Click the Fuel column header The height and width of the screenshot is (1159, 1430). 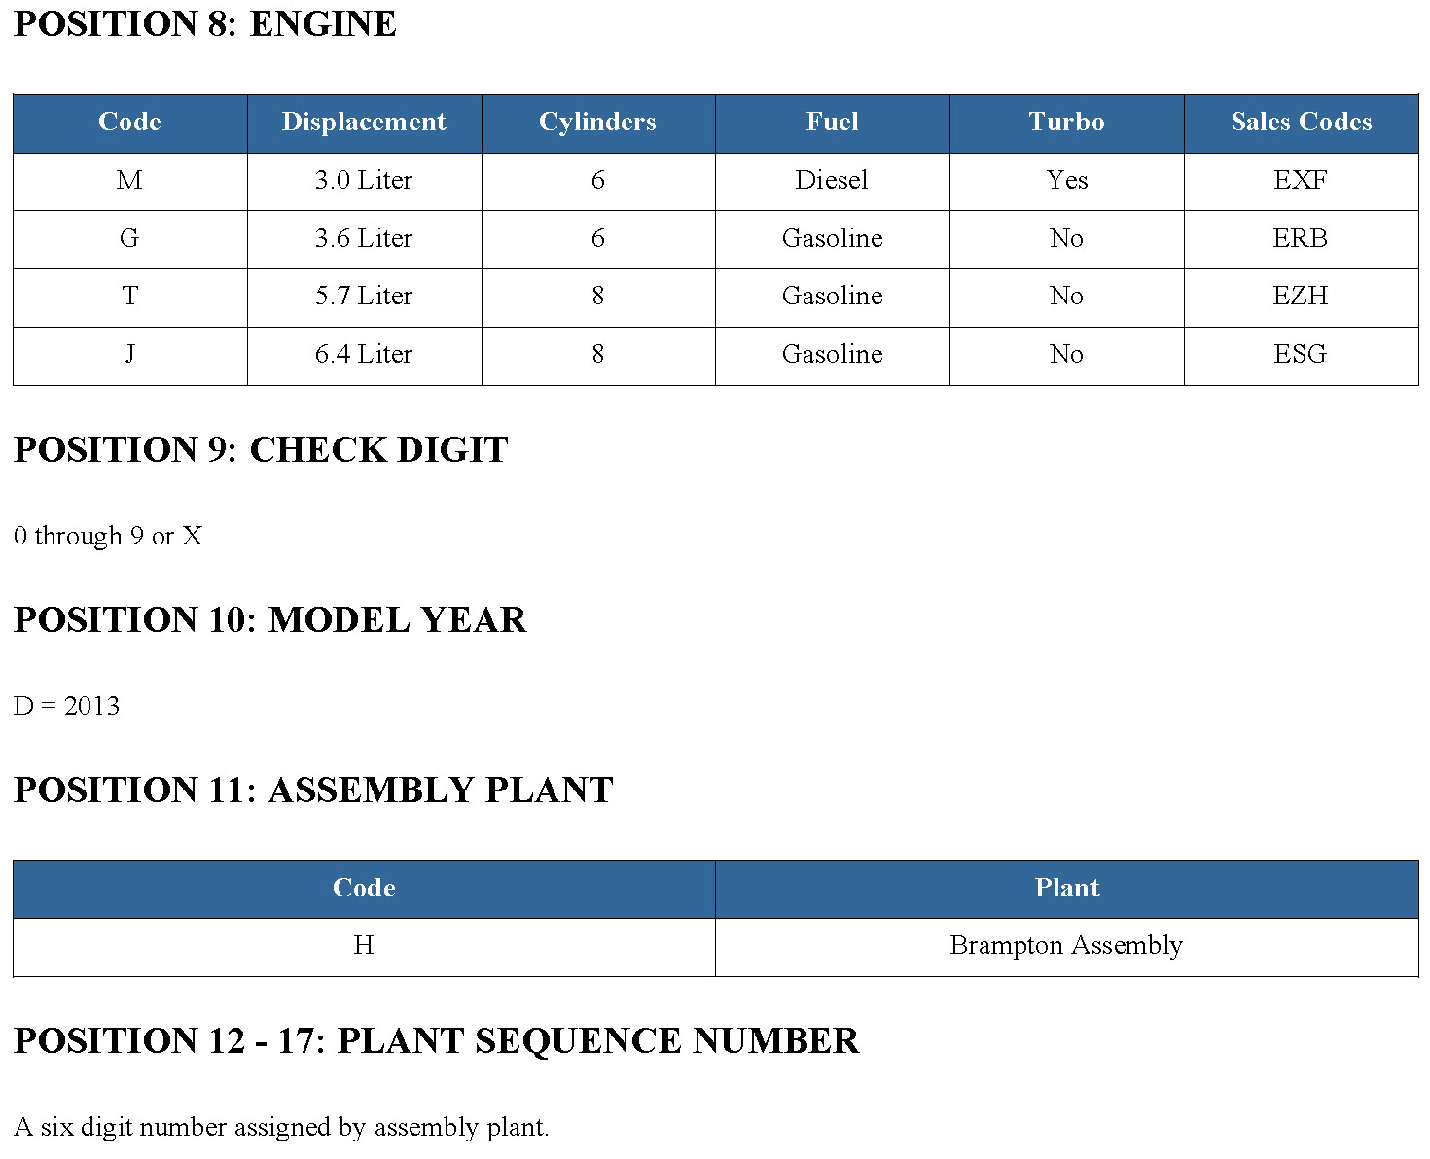tap(832, 123)
